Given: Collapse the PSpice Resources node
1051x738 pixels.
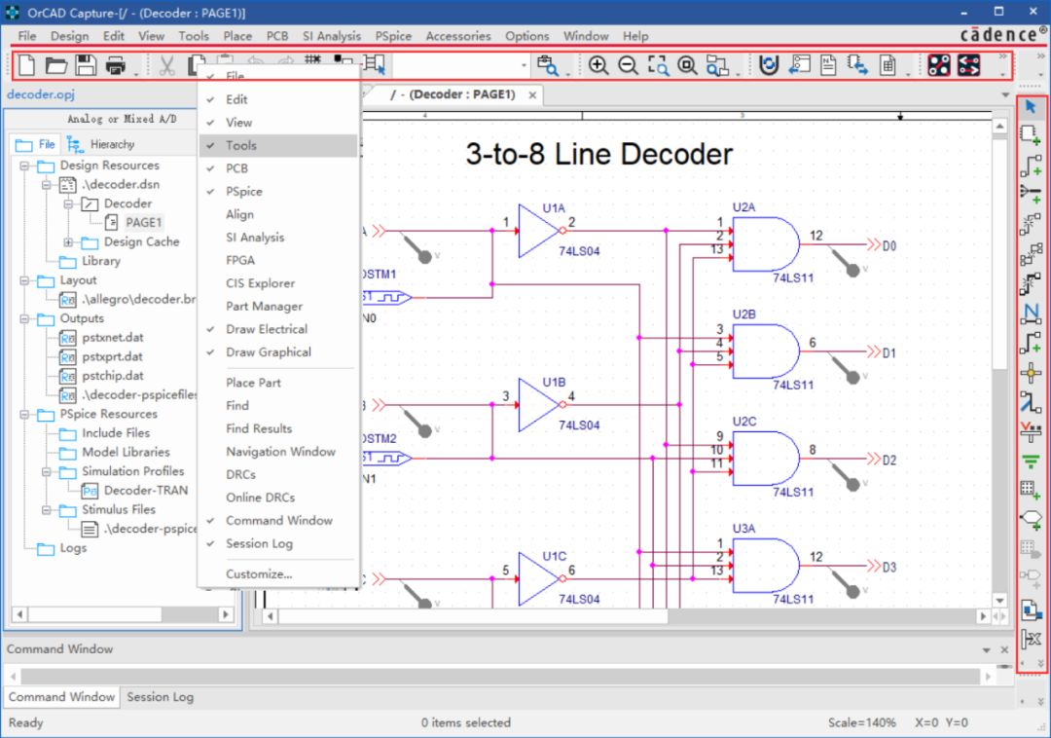Looking at the screenshot, I should [x=24, y=414].
